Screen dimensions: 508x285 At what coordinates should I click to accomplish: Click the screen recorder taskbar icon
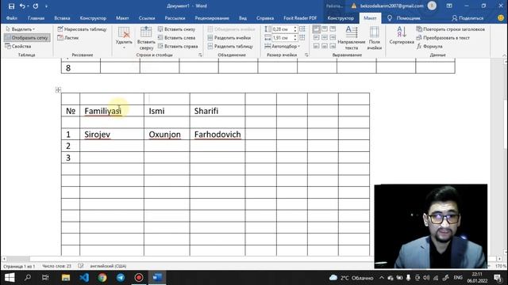pos(139,278)
